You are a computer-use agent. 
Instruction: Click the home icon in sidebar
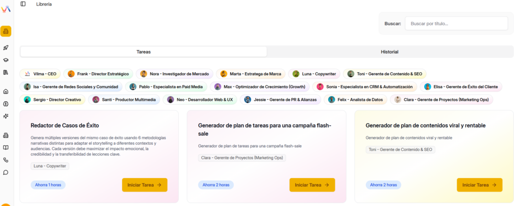(6, 92)
